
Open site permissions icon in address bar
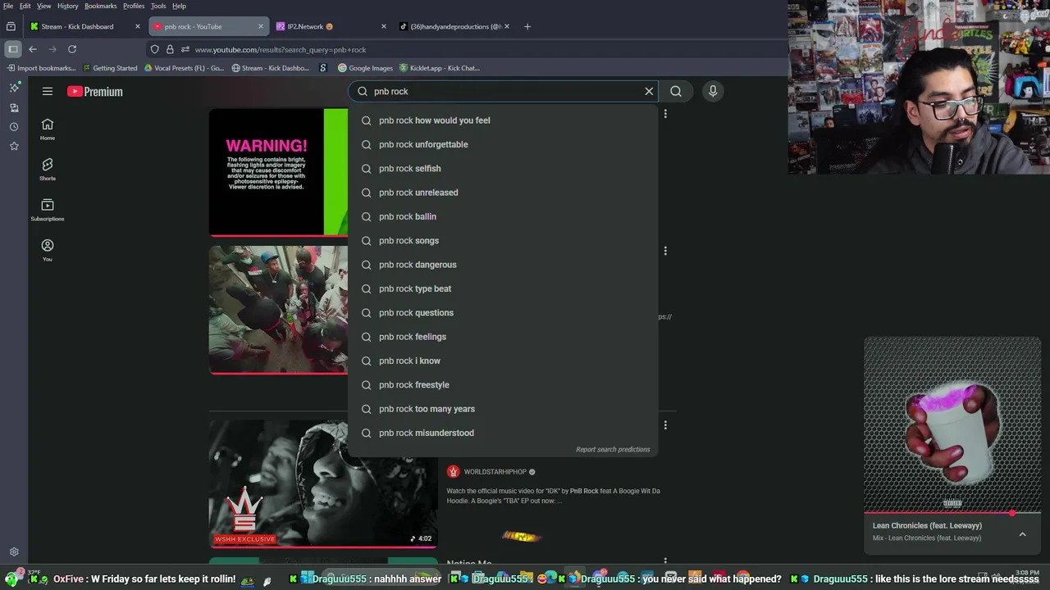(185, 49)
